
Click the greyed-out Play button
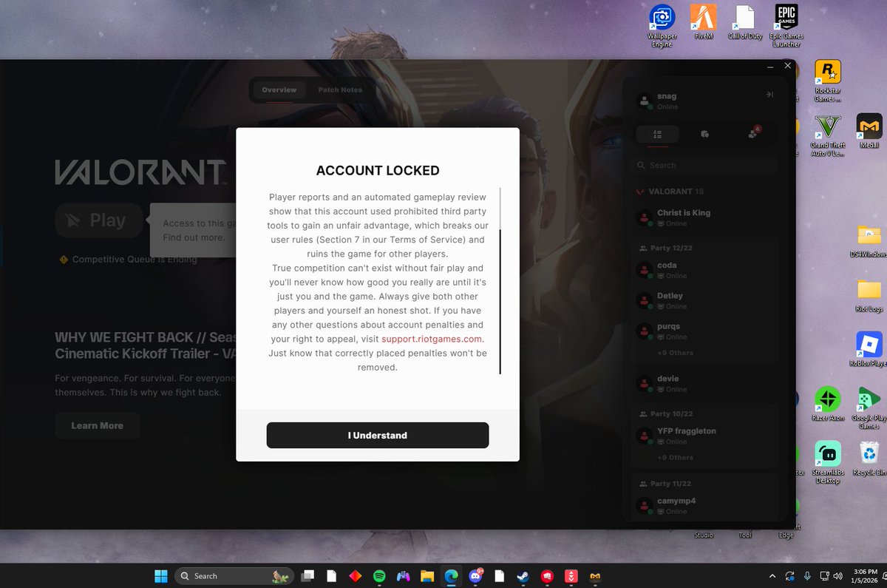[99, 220]
